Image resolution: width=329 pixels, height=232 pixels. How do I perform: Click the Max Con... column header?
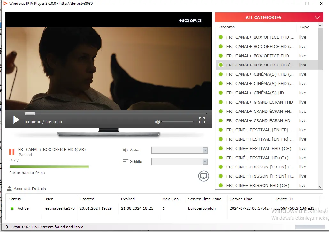[172, 199]
